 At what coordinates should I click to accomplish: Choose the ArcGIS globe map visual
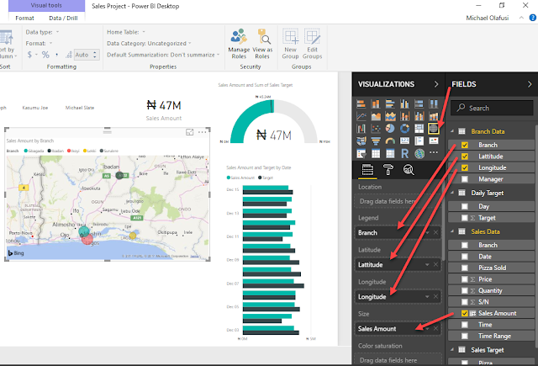419,153
